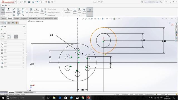The image size is (178, 100).
Task: Click the Search SOLIDWORKS Help box
Action: (151, 2)
